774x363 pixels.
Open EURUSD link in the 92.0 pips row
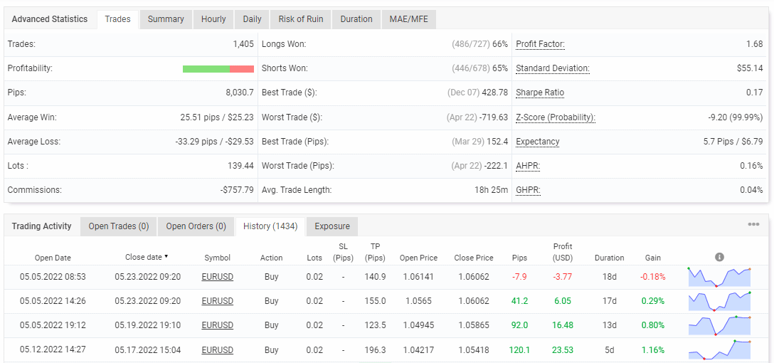click(217, 325)
